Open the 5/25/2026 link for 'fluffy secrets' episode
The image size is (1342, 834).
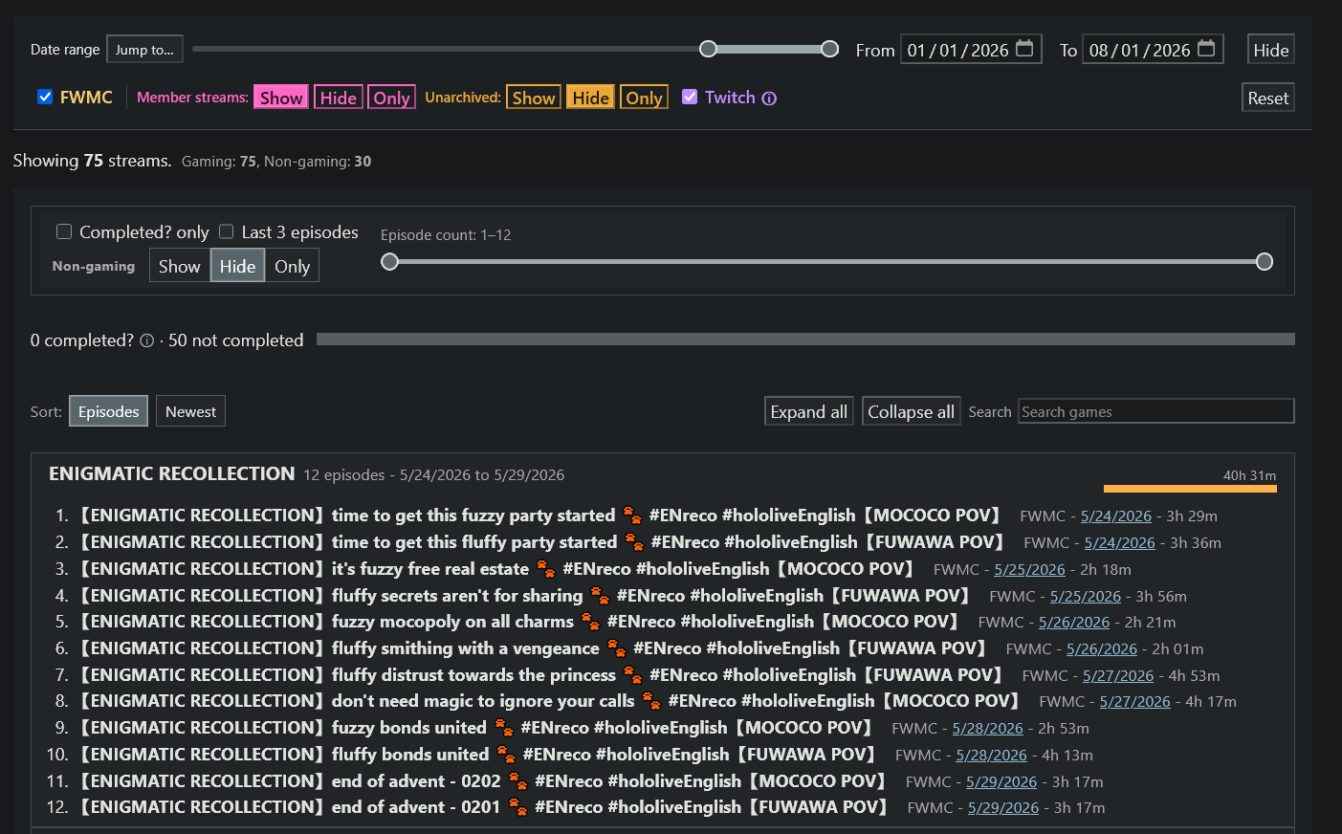1086,597
